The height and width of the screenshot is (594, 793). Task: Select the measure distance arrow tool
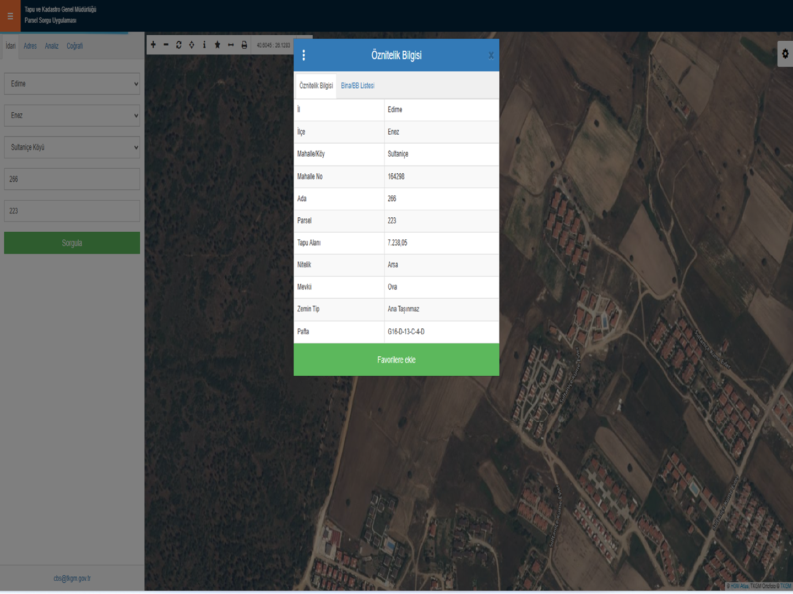(231, 45)
